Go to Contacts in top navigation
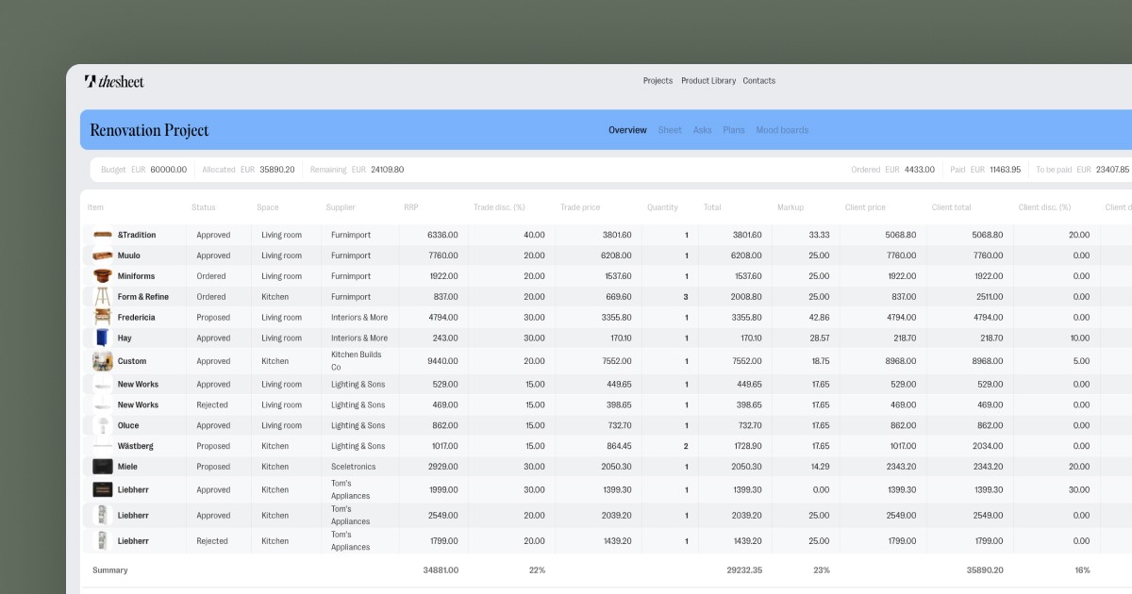Image resolution: width=1132 pixels, height=594 pixels. (x=758, y=81)
